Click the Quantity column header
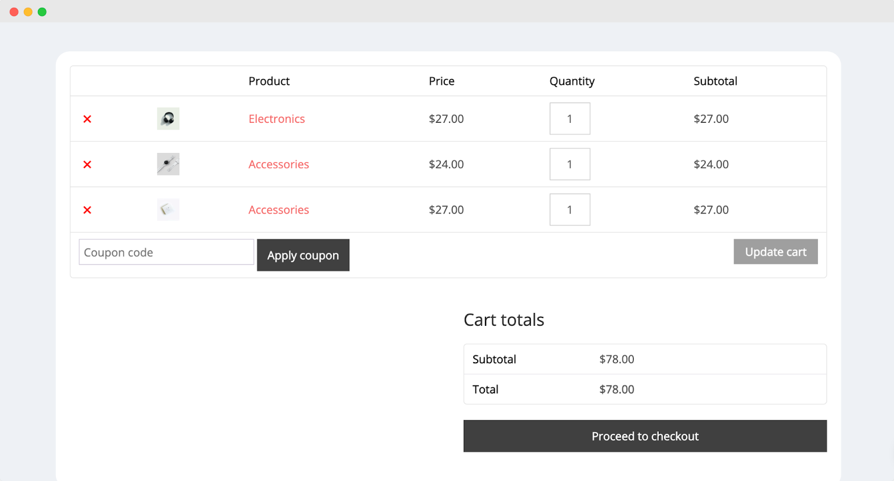Screen dimensions: 894x481 point(572,81)
